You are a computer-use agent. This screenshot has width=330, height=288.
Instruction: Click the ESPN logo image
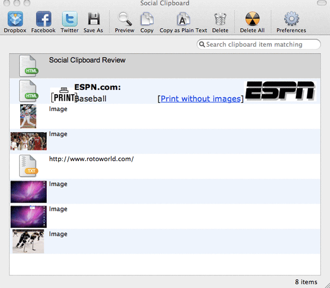click(280, 91)
